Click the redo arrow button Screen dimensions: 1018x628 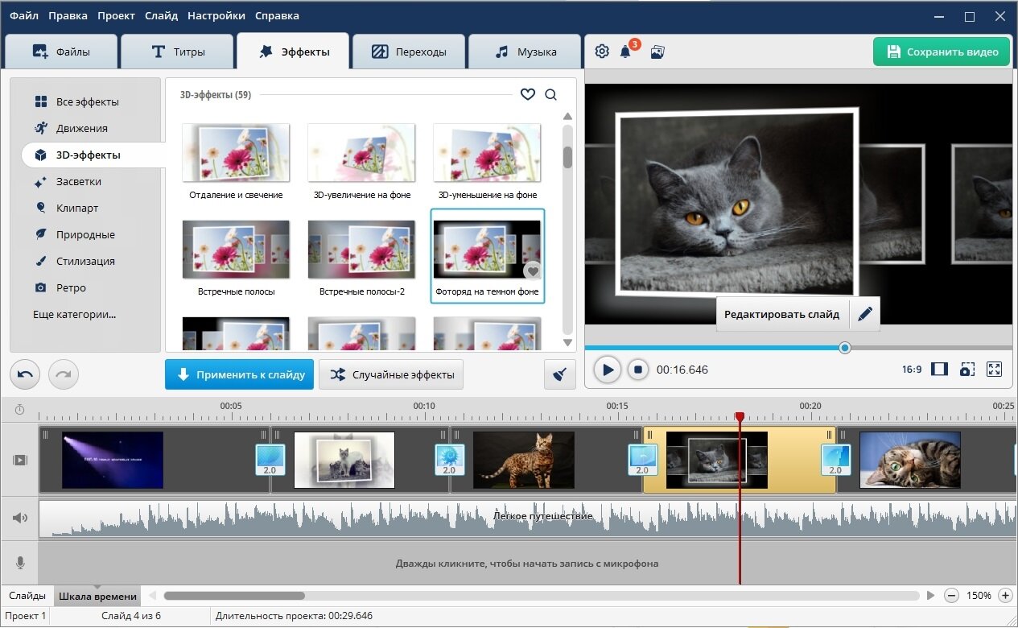pos(64,374)
